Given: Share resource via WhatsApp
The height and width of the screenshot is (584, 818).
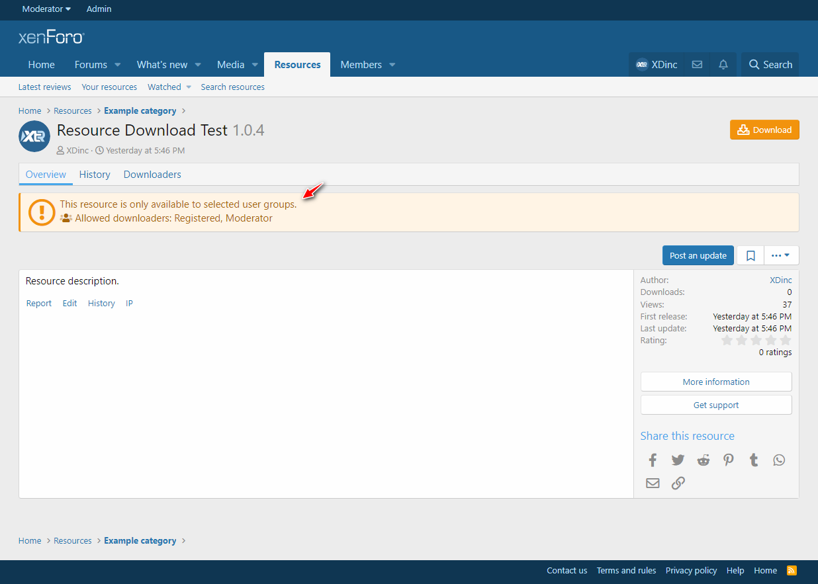Looking at the screenshot, I should coord(779,460).
